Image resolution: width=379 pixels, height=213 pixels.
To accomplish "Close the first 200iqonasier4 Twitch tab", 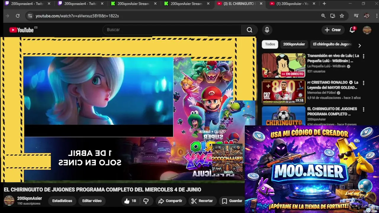I will pos(49,4).
